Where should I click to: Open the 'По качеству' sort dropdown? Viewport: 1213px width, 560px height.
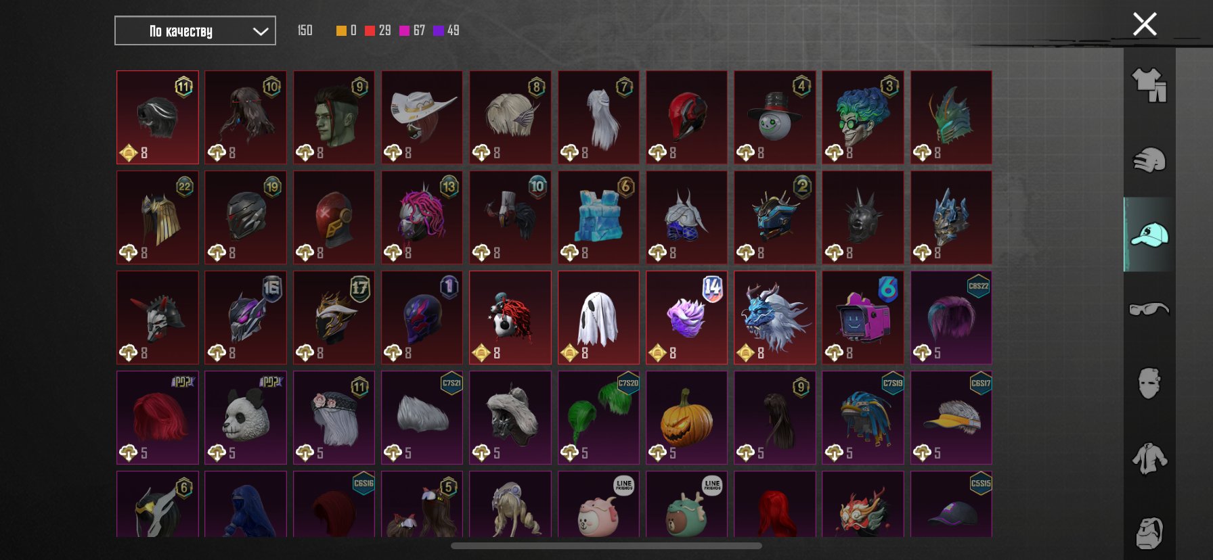point(195,30)
